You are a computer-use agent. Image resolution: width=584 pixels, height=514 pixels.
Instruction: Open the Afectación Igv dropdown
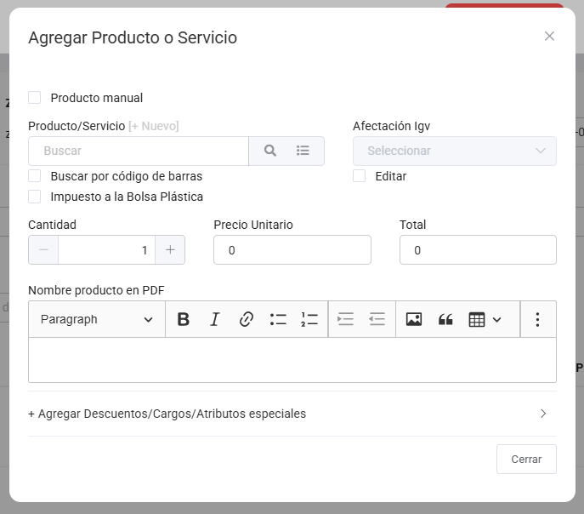pos(454,151)
